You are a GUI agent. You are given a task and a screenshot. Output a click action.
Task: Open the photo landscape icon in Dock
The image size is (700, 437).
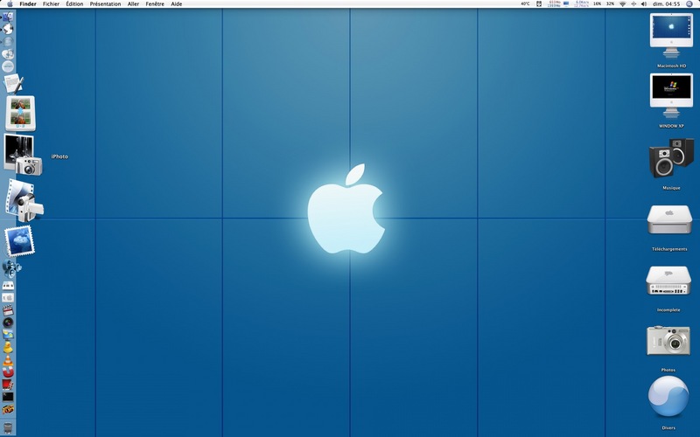pos(8,335)
